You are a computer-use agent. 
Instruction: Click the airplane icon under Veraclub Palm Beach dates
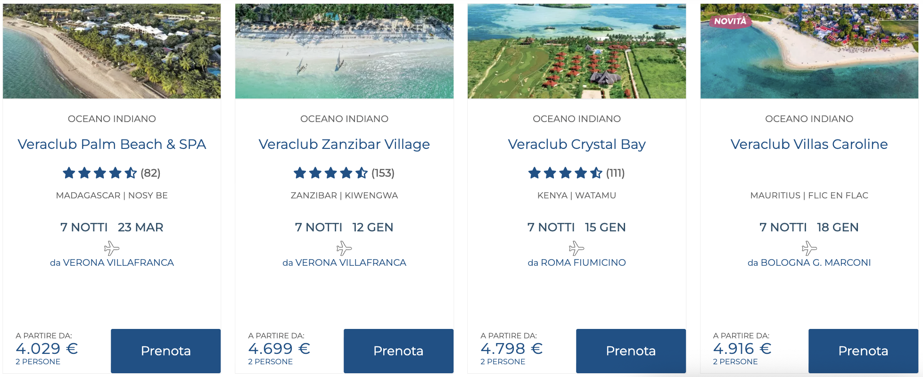tap(112, 246)
